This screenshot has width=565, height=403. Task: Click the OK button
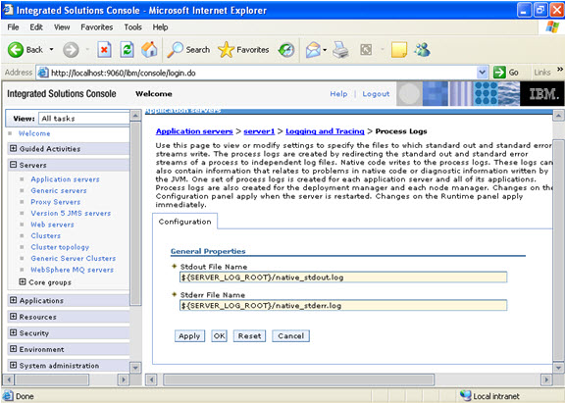click(219, 336)
